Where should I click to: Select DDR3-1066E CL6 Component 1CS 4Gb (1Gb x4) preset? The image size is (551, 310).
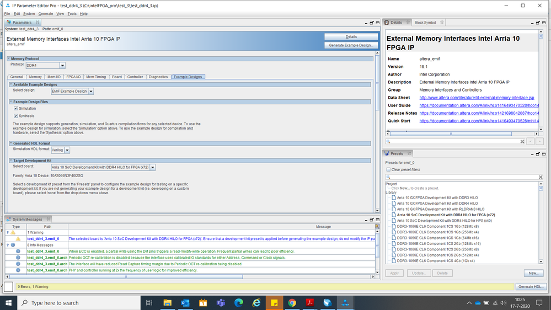point(436,261)
